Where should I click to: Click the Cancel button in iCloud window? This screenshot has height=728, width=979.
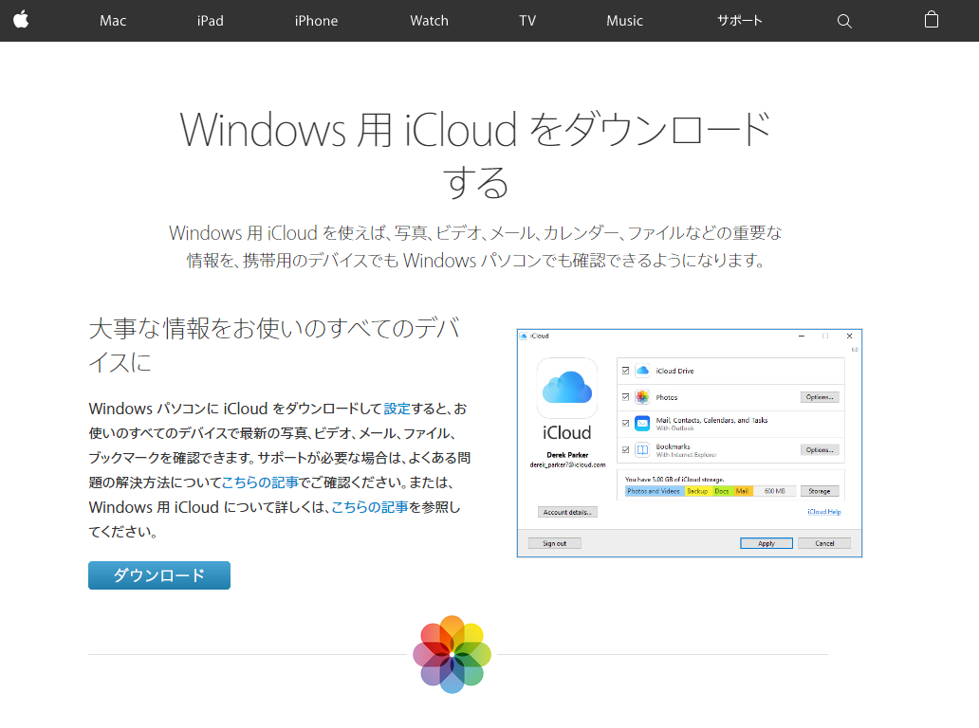[824, 543]
